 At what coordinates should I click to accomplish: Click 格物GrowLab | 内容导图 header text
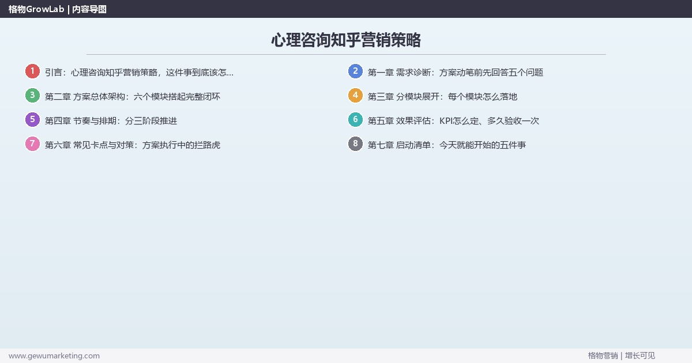point(58,9)
